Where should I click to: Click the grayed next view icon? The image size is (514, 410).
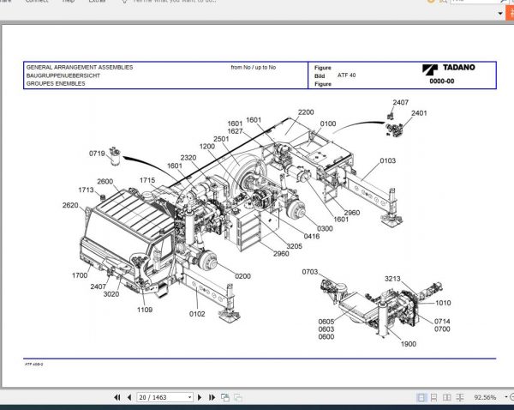pos(238,397)
